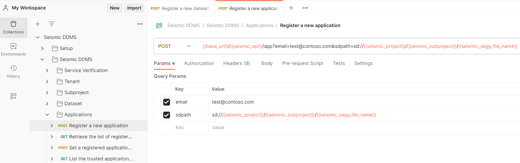Open the Environments sidebar icon

(x=13, y=50)
